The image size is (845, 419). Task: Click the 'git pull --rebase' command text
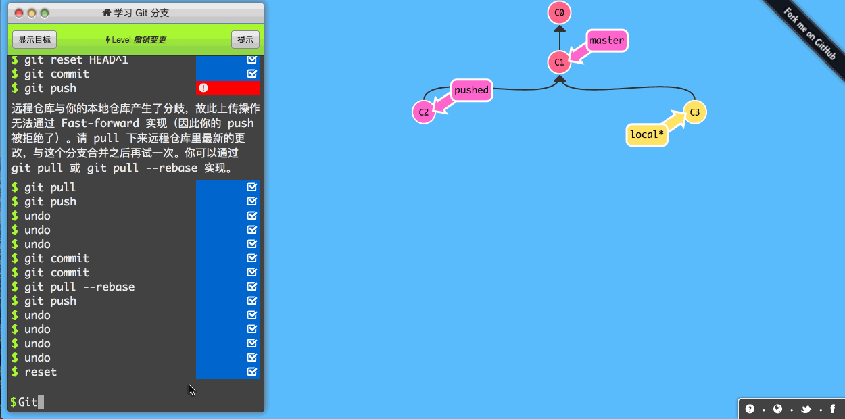point(80,287)
